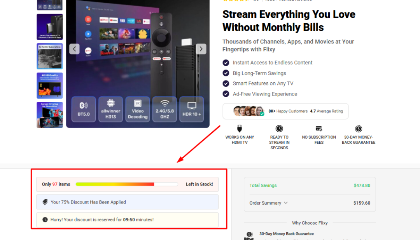Click the timer clock icon beside Hurry
The height and width of the screenshot is (240, 420).
(x=45, y=220)
